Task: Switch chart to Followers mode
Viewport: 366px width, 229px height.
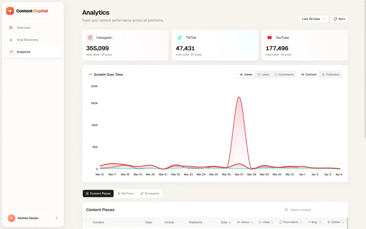Action: (330, 75)
